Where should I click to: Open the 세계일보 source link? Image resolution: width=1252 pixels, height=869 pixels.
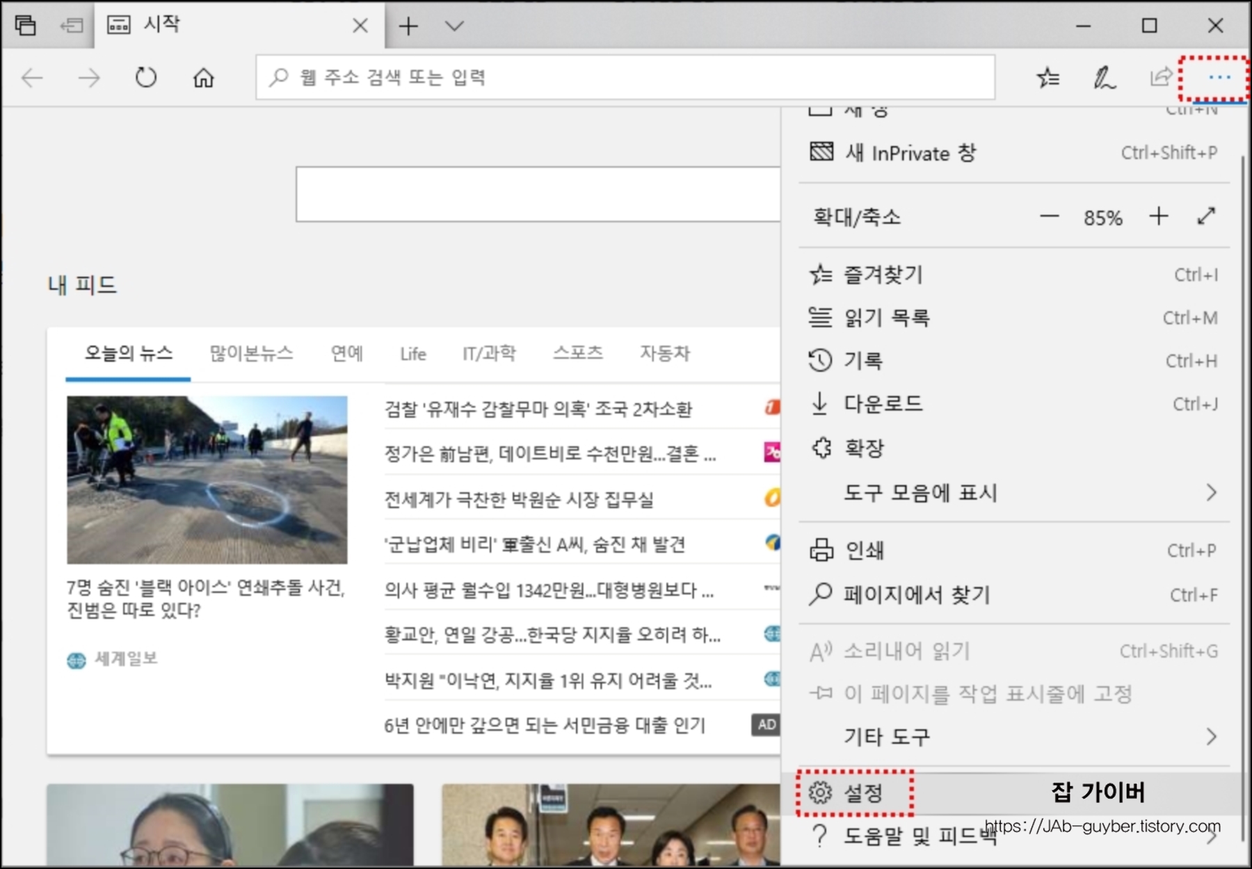[x=113, y=659]
